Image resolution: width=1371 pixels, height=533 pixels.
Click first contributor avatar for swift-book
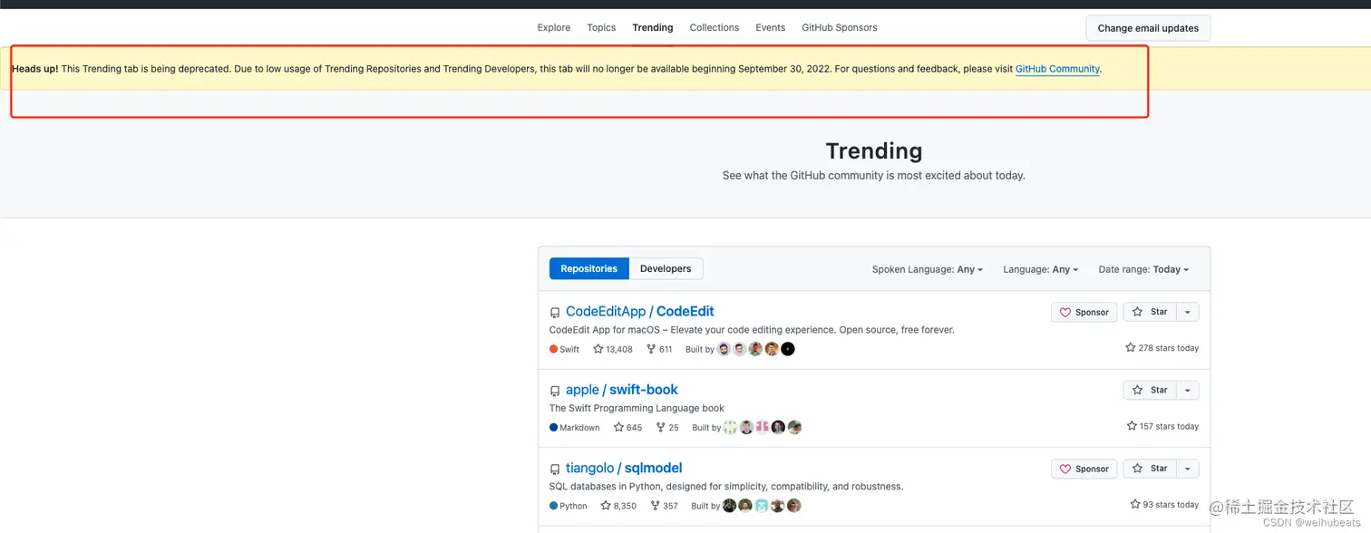(730, 427)
